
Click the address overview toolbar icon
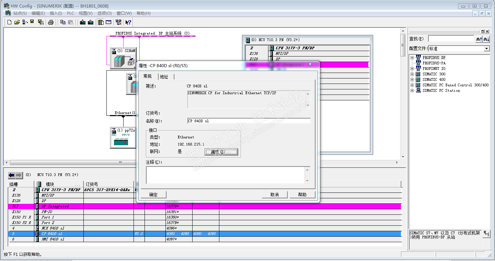[108, 22]
